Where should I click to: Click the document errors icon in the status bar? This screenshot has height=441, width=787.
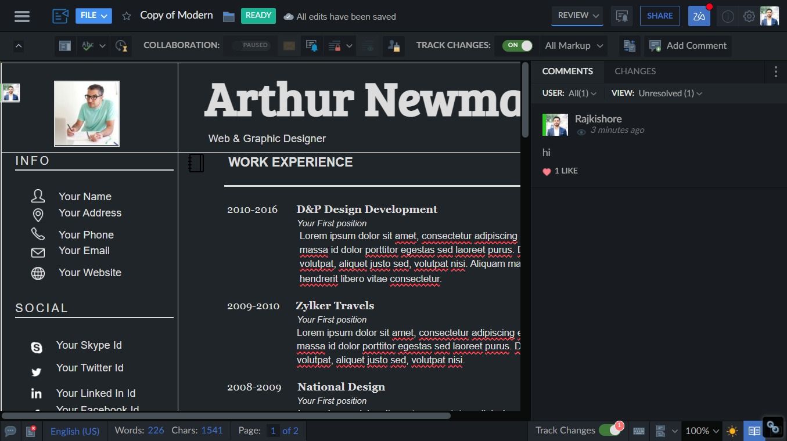click(x=32, y=431)
